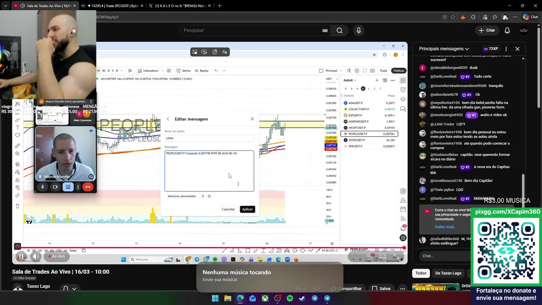Open the Alerta tool in chart toolbar
This screenshot has width=542, height=305.
click(183, 71)
